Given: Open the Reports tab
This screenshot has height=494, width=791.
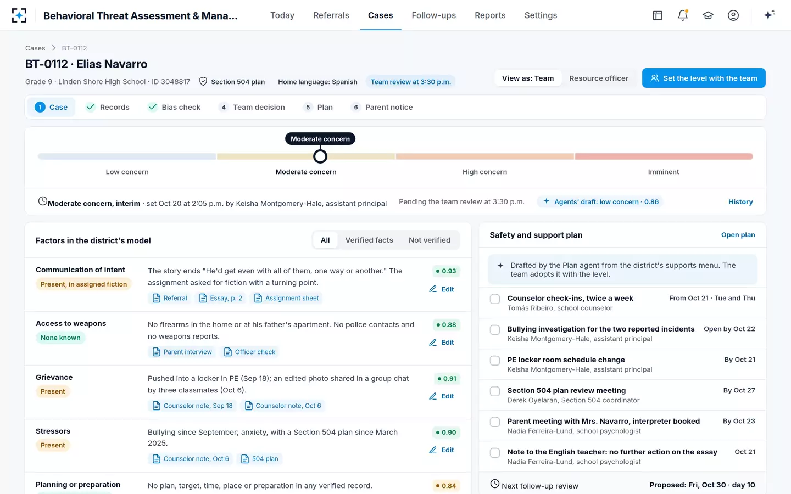Looking at the screenshot, I should click(x=490, y=15).
